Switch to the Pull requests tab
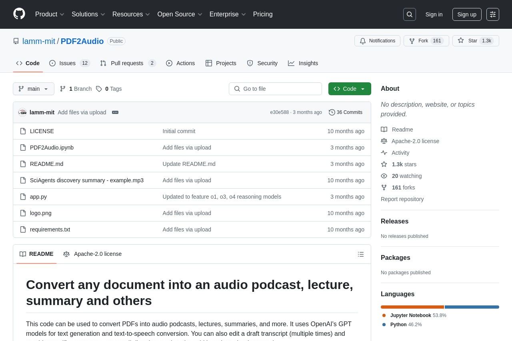This screenshot has height=341, width=512. coord(128,63)
